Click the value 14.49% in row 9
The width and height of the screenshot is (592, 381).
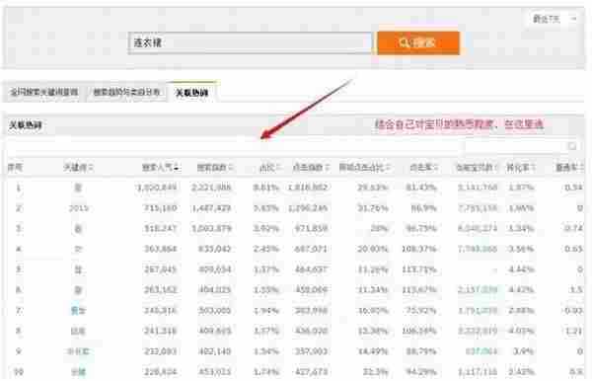tap(373, 351)
